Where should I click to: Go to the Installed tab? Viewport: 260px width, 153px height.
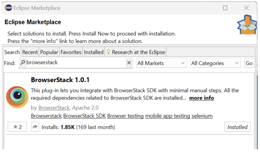(94, 52)
